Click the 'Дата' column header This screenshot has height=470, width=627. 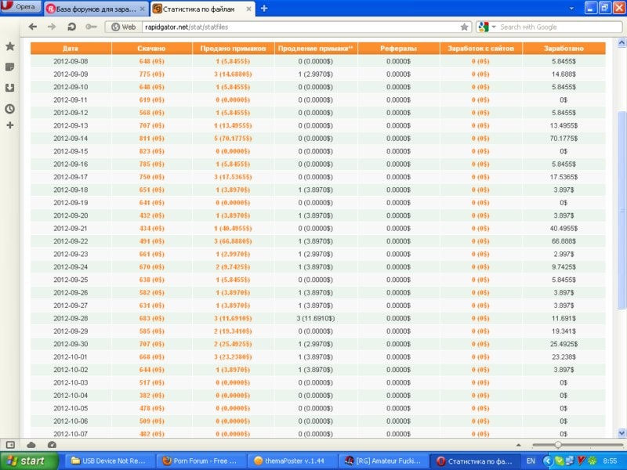point(70,49)
